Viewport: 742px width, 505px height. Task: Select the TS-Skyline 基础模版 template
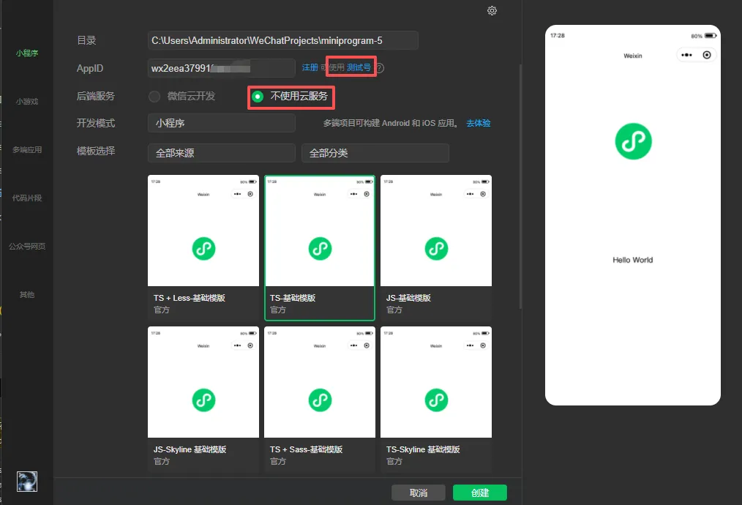[x=436, y=398]
